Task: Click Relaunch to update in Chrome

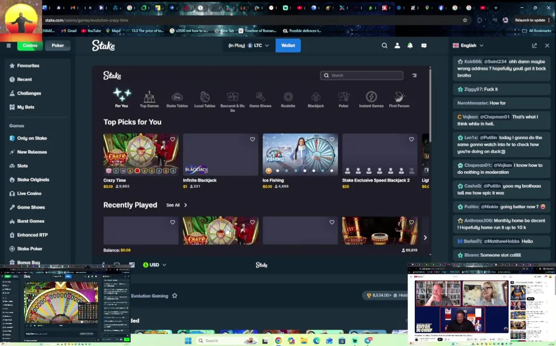Action: tap(530, 20)
